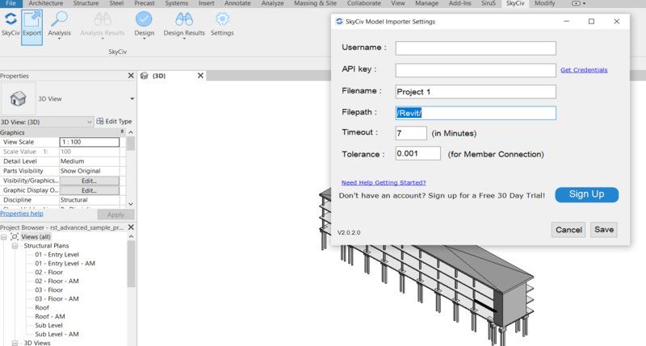Screen dimensions: 646x346
Task: Click the Tolerance value field
Action: [x=417, y=153]
